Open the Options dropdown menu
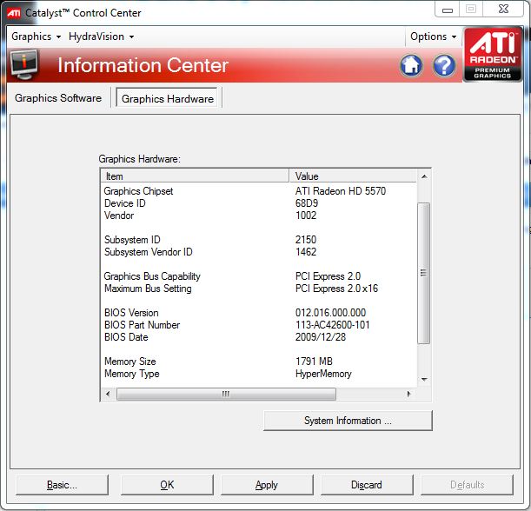 coord(433,36)
